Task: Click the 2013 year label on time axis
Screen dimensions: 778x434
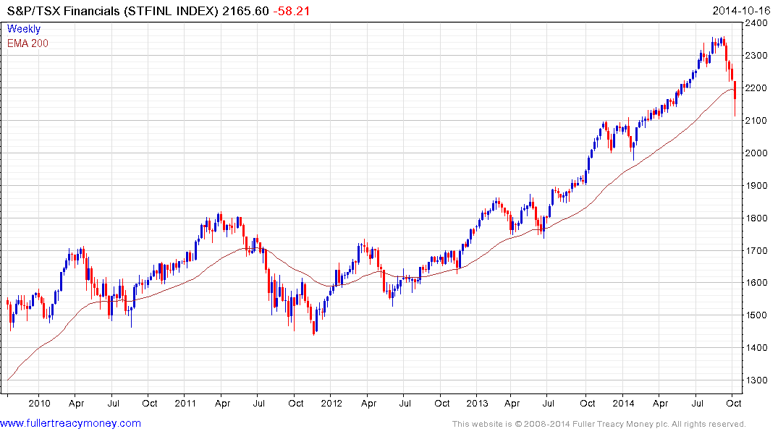Action: 477,403
